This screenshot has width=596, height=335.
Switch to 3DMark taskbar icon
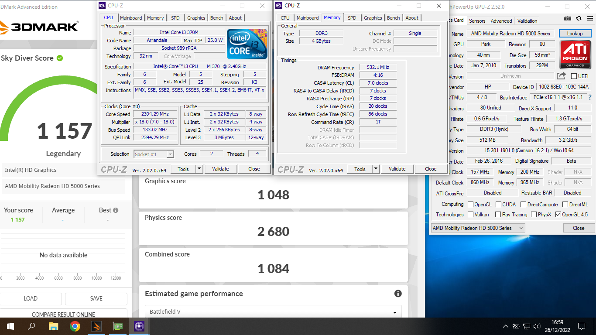(x=96, y=326)
